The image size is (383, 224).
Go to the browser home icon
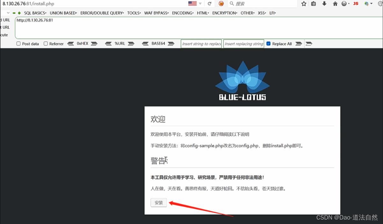tap(335, 4)
